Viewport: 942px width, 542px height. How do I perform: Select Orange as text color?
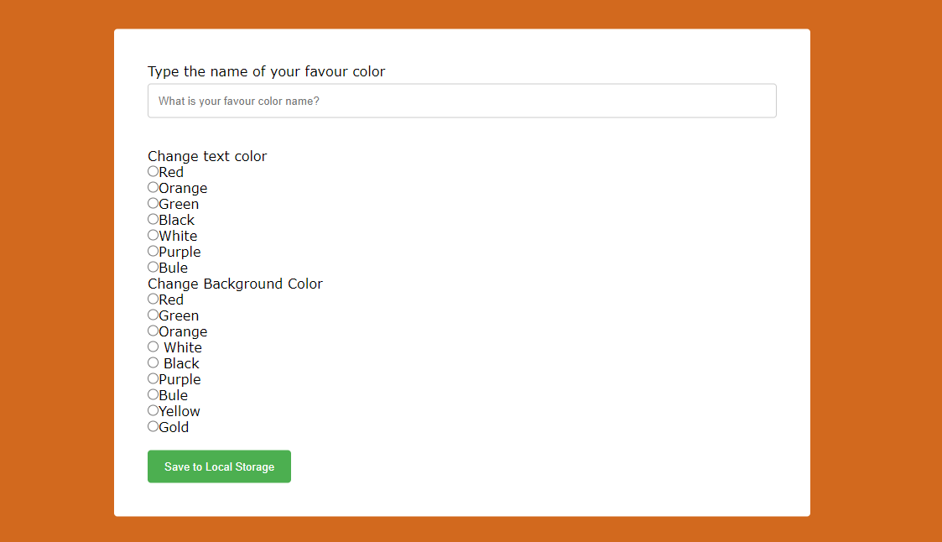click(x=152, y=187)
